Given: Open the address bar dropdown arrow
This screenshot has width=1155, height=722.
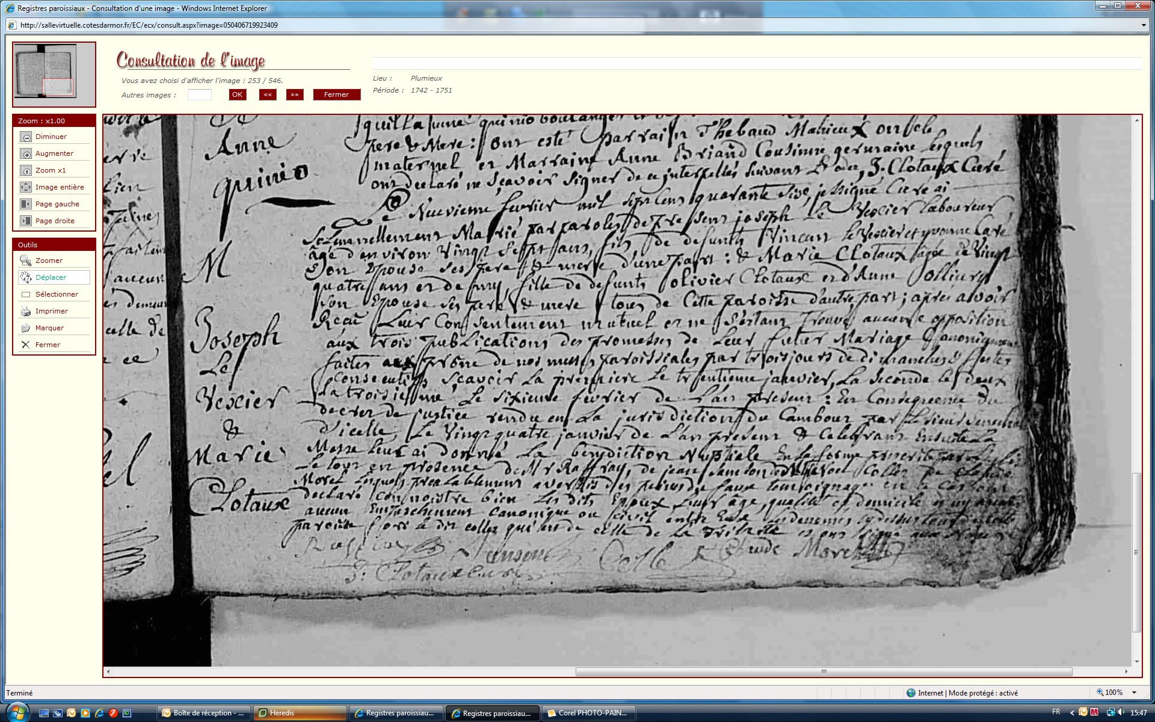Looking at the screenshot, I should pos(1144,25).
